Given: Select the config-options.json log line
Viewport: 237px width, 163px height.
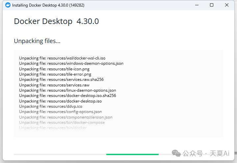Looking at the screenshot, I should (x=61, y=112).
